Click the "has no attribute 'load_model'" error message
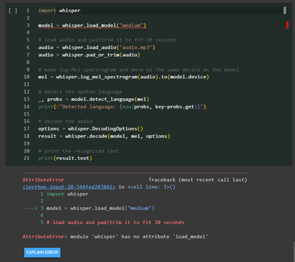 (x=139, y=236)
